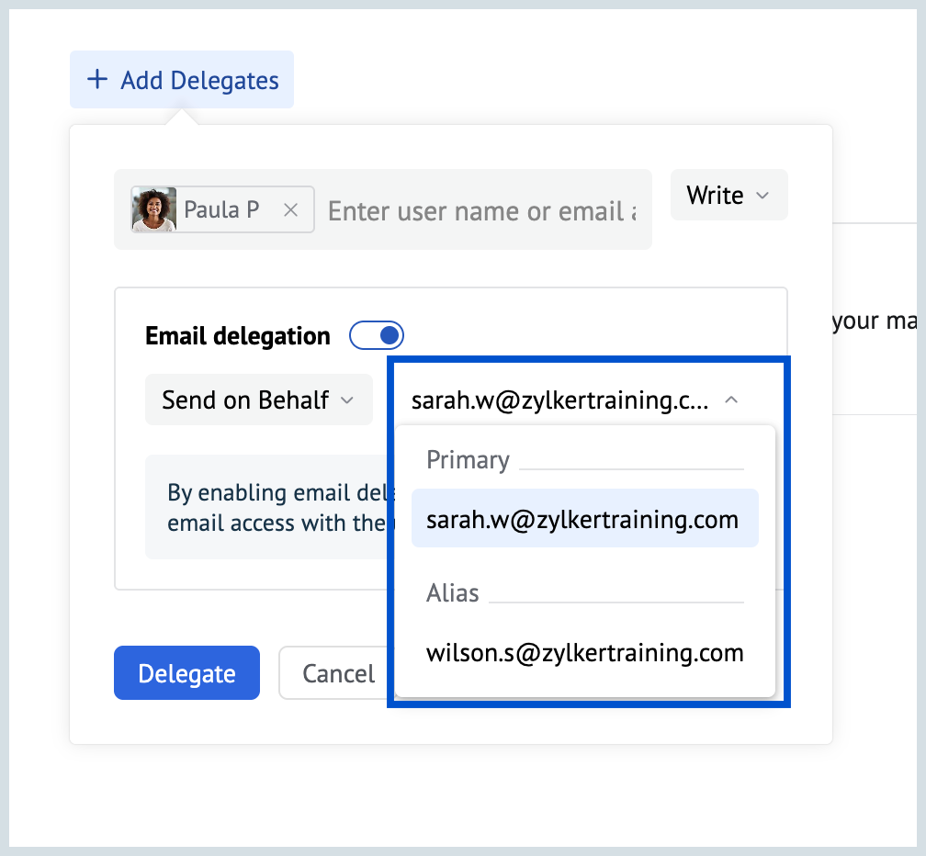This screenshot has height=856, width=926.
Task: Select the Paula P delegate chip
Action: 220,209
